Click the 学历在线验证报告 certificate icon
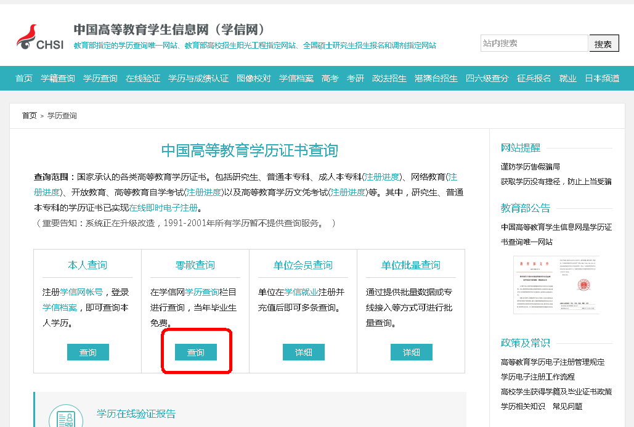This screenshot has height=427, width=634. pos(66,417)
